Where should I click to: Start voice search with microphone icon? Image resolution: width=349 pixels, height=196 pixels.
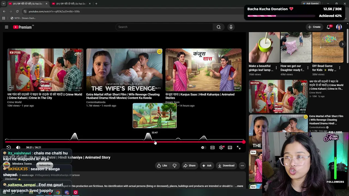231,27
